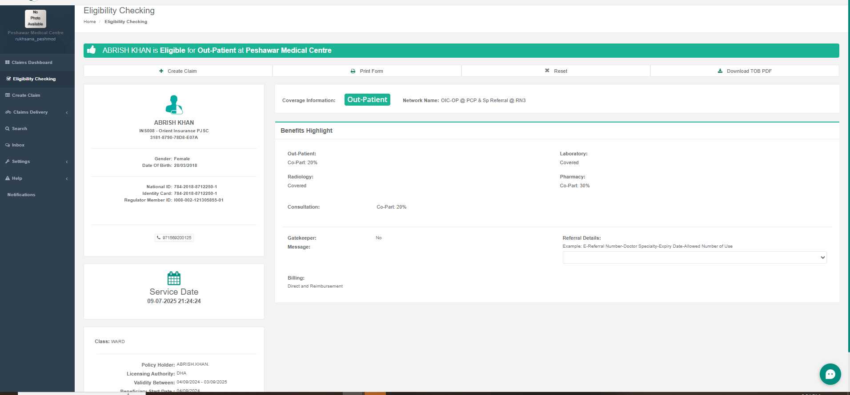Click the Reset button
The height and width of the screenshot is (395, 850).
pyautogui.click(x=556, y=71)
